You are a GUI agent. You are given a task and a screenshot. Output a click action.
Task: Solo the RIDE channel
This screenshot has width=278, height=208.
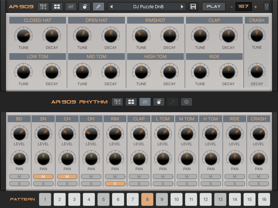point(235,184)
